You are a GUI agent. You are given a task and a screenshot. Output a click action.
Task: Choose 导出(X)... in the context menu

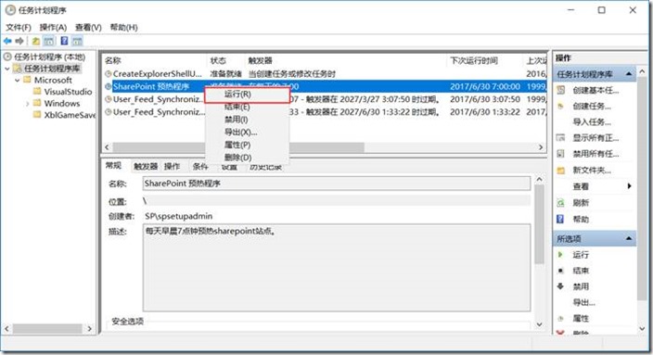coord(247,133)
